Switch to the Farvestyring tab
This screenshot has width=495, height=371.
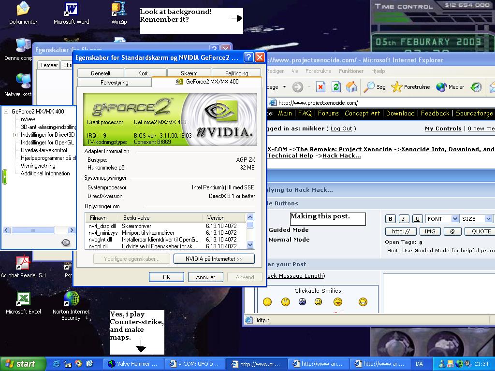click(x=114, y=82)
